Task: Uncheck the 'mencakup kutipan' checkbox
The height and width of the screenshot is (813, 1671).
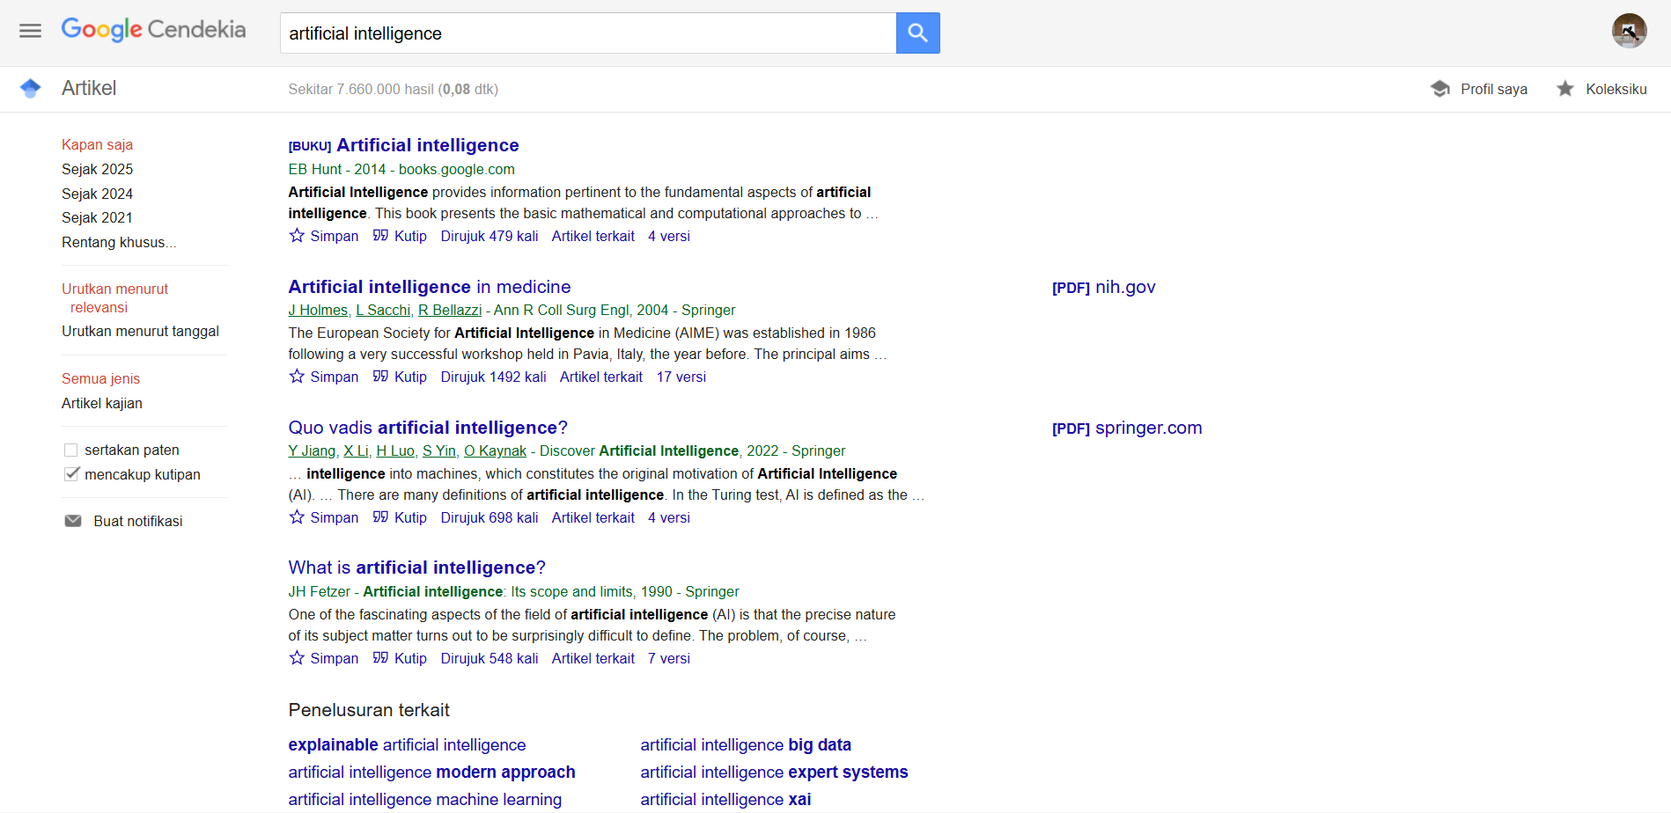Action: click(71, 474)
